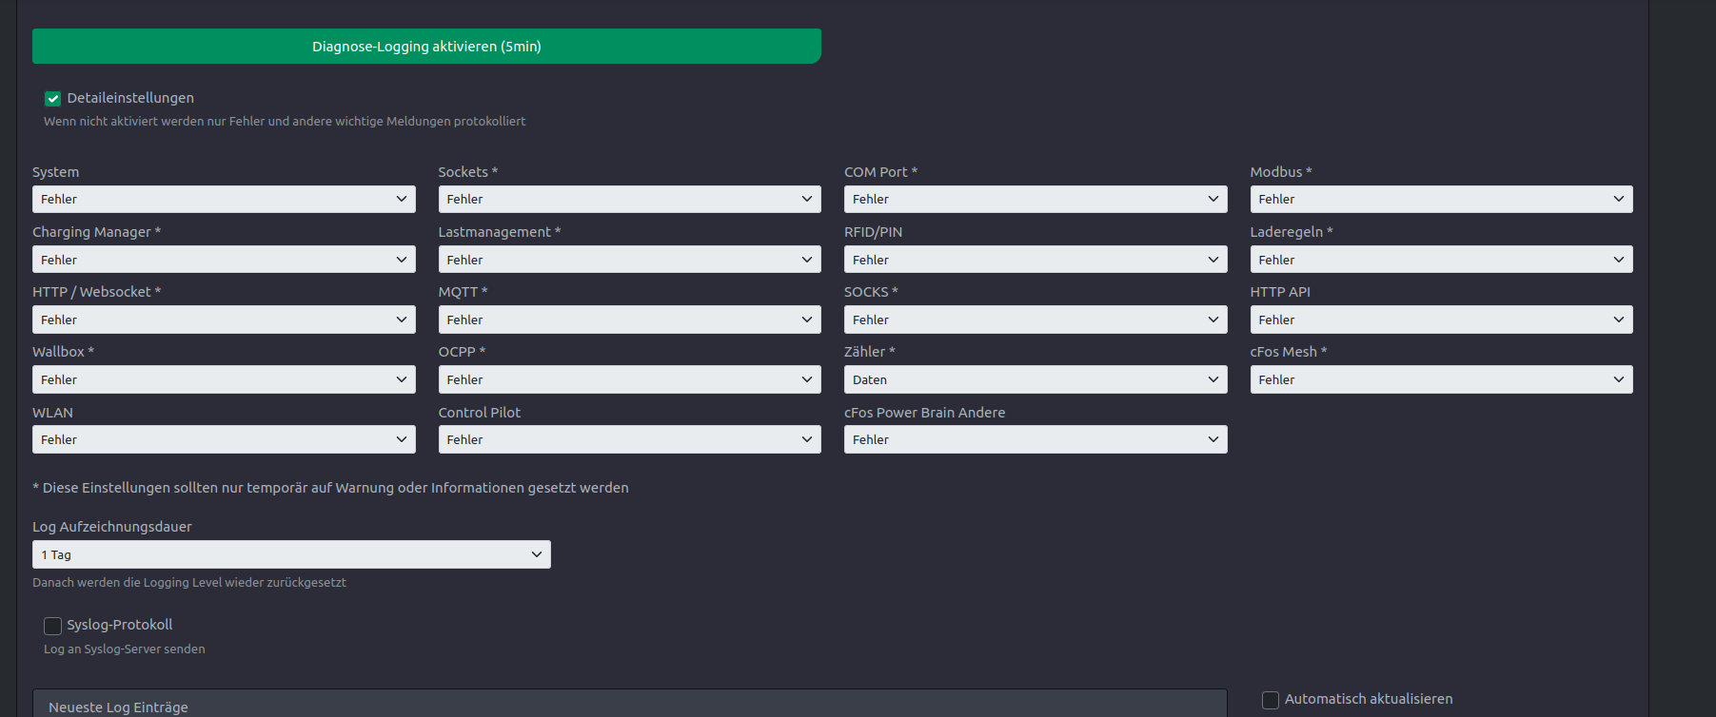This screenshot has width=1716, height=717.
Task: Click Diagnose-Logging aktivieren (5min) button
Action: pyautogui.click(x=426, y=47)
